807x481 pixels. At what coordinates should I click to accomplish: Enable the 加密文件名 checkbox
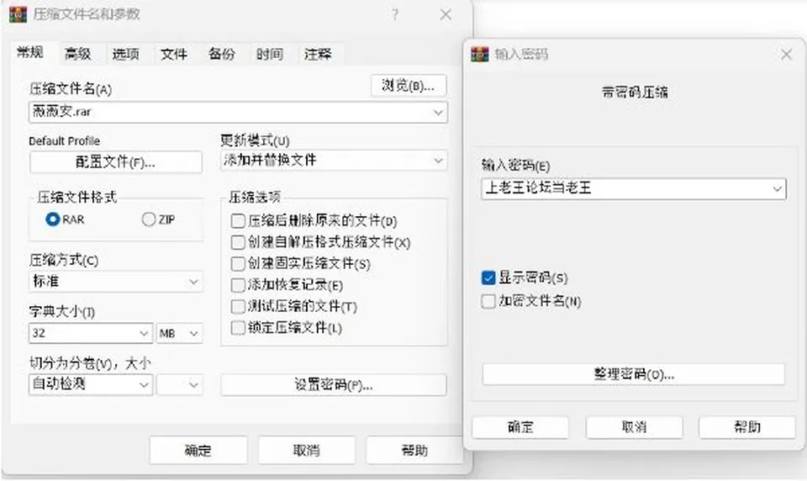488,301
